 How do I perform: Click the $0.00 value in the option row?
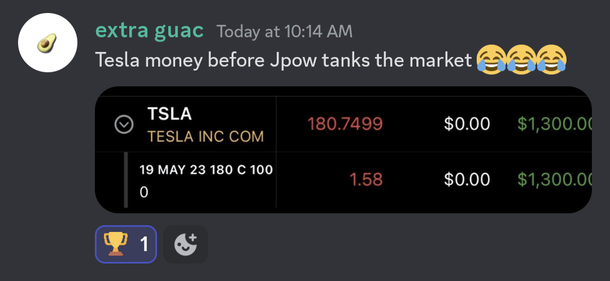pyautogui.click(x=467, y=179)
